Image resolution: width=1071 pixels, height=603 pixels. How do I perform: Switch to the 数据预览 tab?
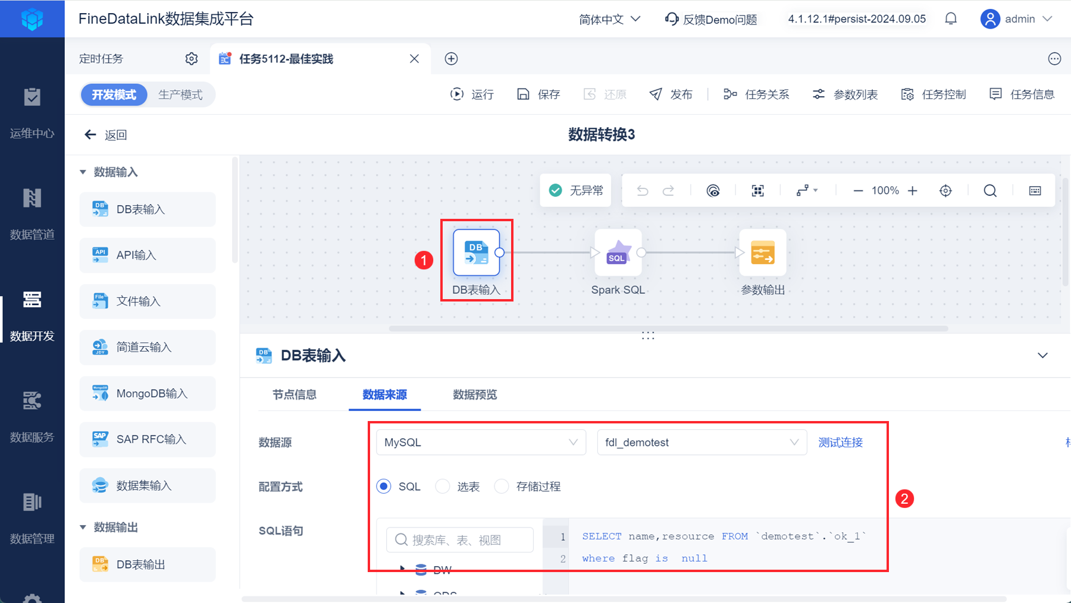click(x=475, y=395)
